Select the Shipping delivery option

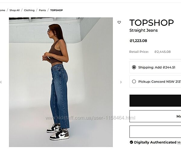click(x=134, y=67)
